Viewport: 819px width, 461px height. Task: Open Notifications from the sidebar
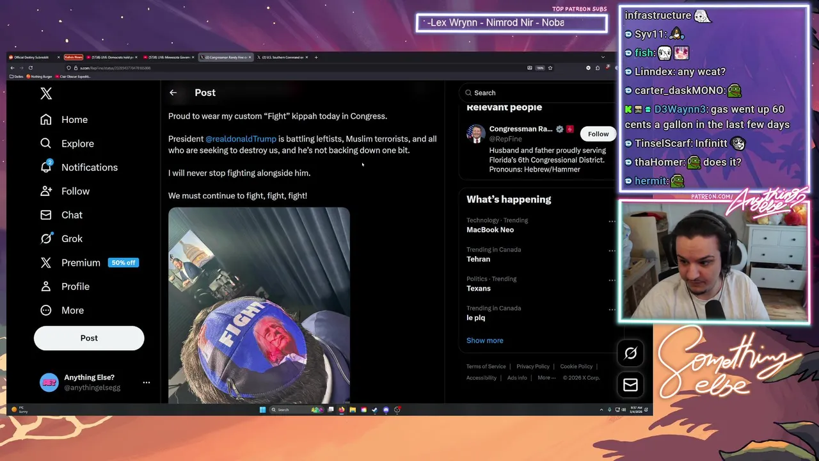[78, 167]
